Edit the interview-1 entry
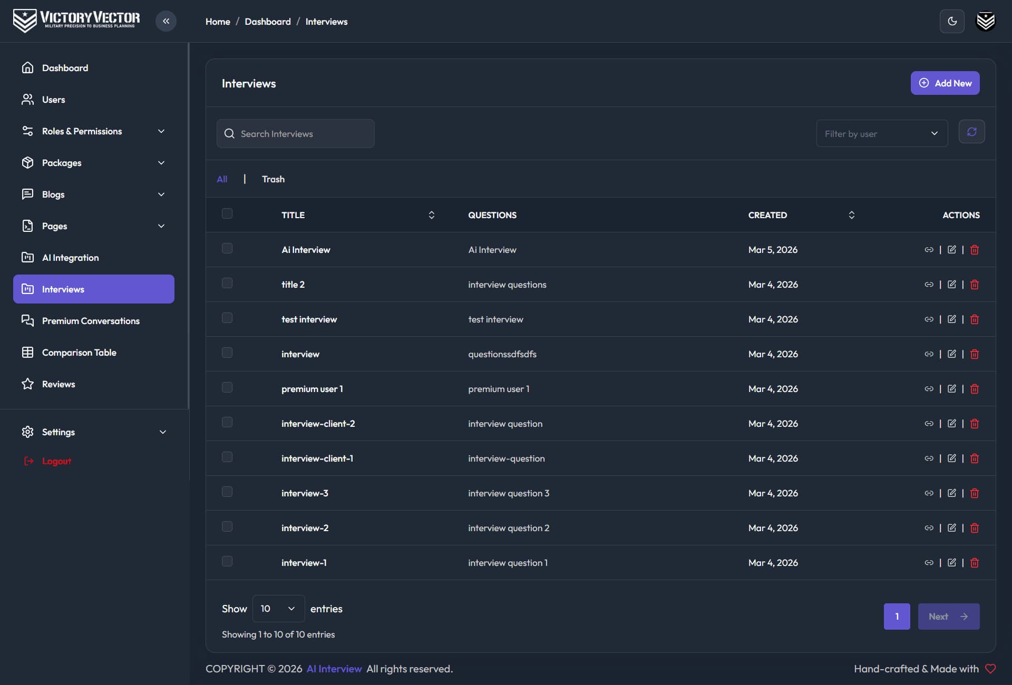This screenshot has height=685, width=1012. (x=951, y=563)
